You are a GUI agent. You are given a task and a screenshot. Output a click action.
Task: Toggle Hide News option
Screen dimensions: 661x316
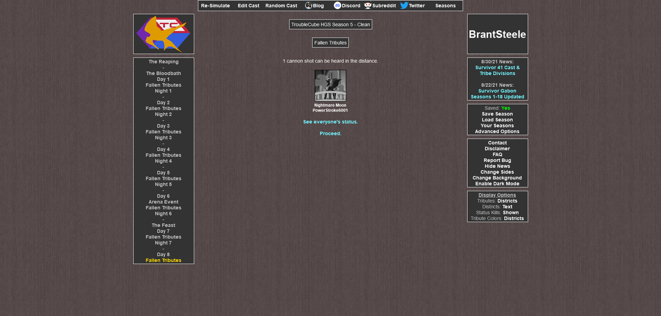coord(497,166)
